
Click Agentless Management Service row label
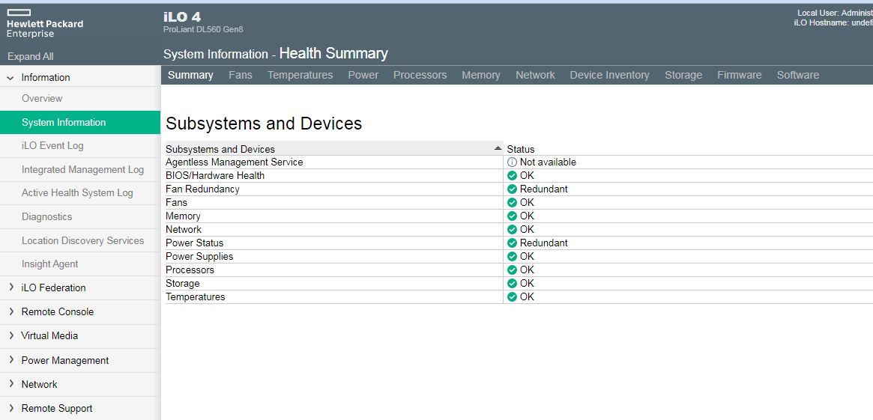235,162
